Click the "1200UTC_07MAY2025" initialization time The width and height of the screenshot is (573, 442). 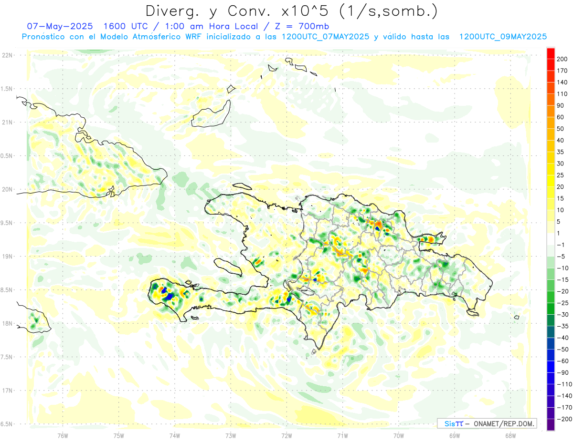325,37
